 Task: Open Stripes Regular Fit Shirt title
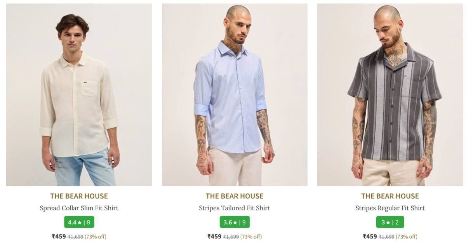click(x=390, y=208)
